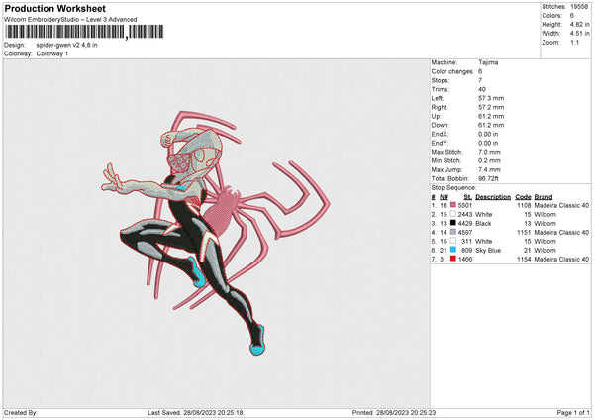Click the Total Bobbin value 96.72ft
The width and height of the screenshot is (594, 420).
pos(488,178)
